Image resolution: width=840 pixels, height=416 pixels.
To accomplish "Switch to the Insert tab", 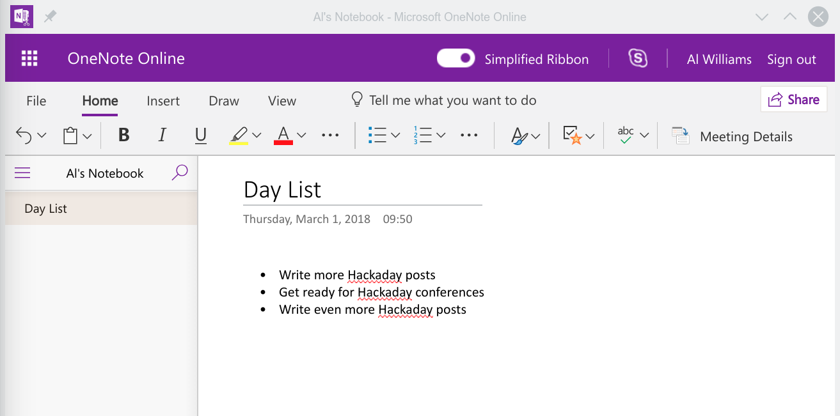I will click(163, 101).
